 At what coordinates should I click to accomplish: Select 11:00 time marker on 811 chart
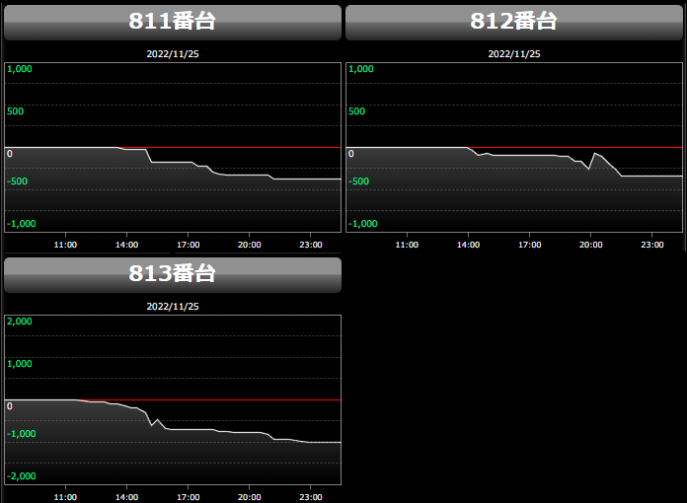coord(65,245)
